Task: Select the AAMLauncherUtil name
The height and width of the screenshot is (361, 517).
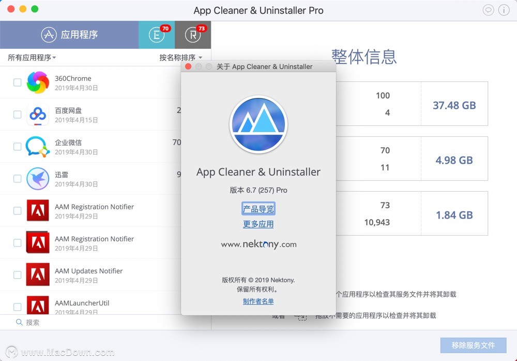Action: (x=82, y=303)
